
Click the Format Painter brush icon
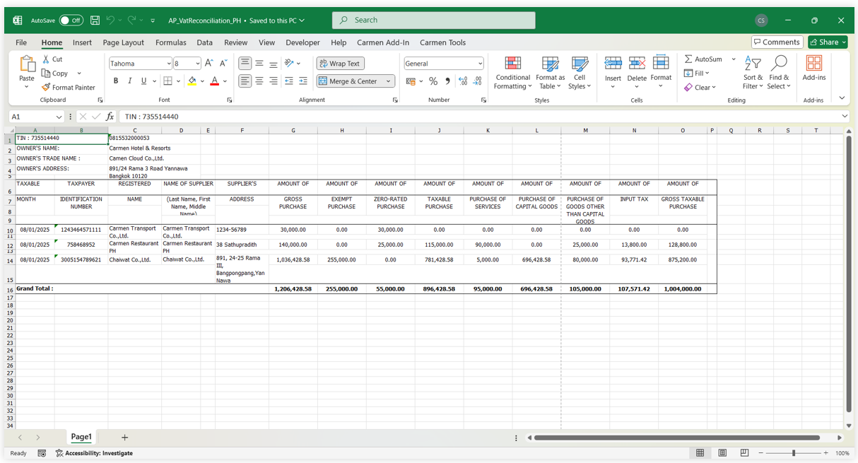coord(46,88)
